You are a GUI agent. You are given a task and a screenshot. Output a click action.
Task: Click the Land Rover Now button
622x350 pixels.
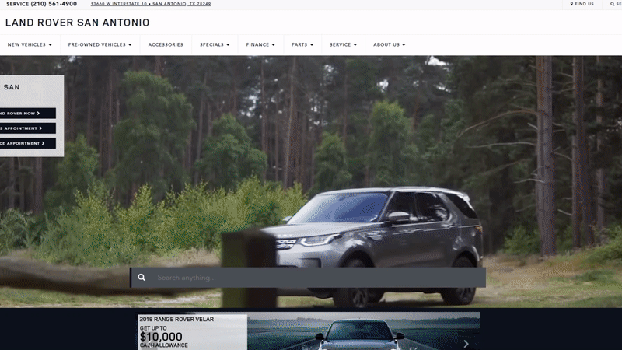(27, 113)
